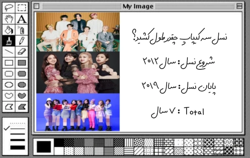This screenshot has height=158, width=250.
Task: Choose the filled Polygon tool
Action: coord(22,107)
